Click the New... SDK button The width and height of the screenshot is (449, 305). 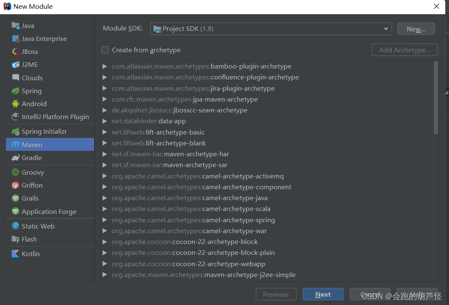tap(416, 29)
